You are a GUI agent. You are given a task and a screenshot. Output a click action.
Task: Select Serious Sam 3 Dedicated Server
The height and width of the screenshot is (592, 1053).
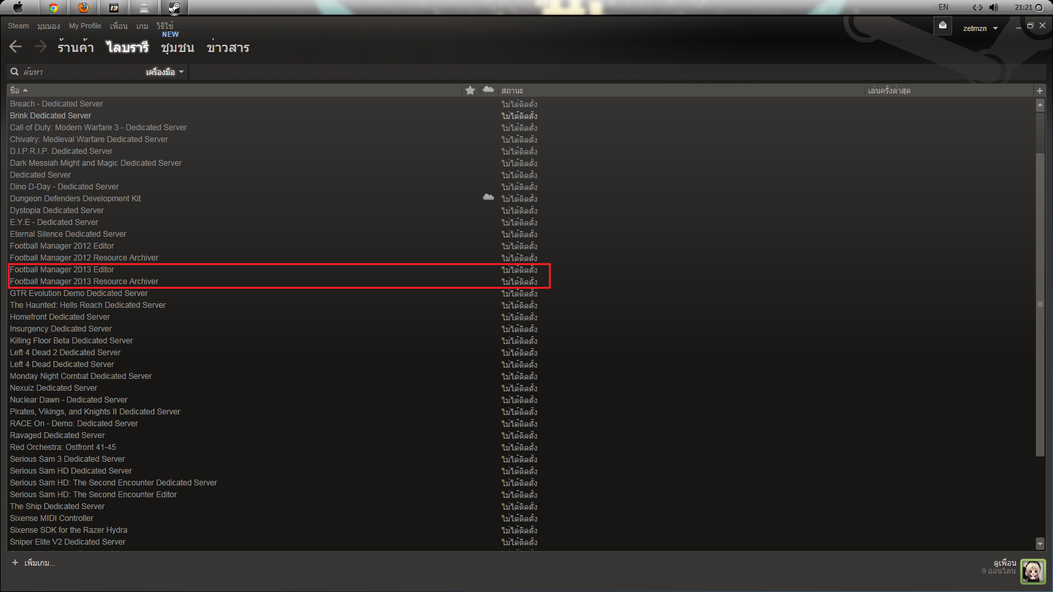[67, 459]
